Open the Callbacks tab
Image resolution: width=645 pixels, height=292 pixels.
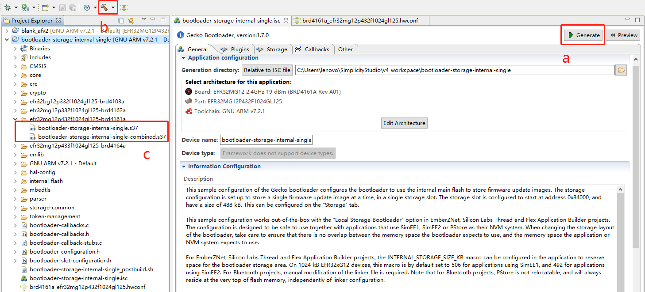pyautogui.click(x=312, y=49)
